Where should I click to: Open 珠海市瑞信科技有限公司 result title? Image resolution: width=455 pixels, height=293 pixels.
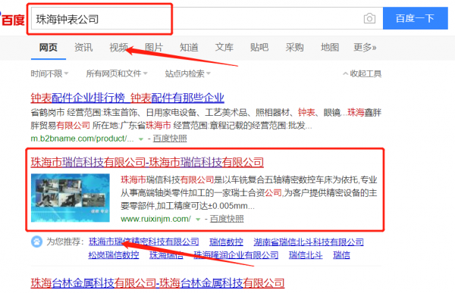[147, 162]
